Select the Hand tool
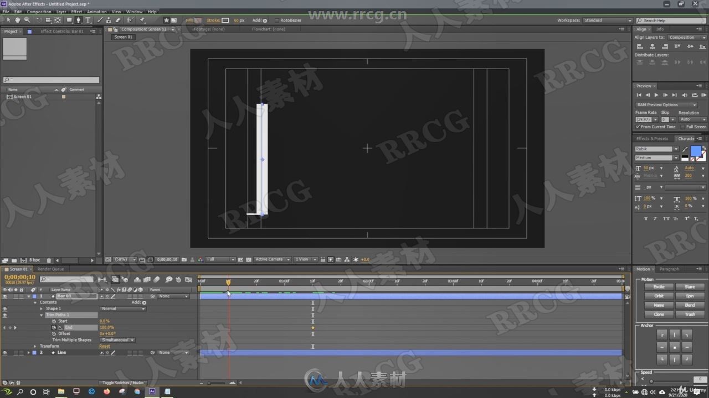Screen dimensions: 709x398 tap(18, 20)
